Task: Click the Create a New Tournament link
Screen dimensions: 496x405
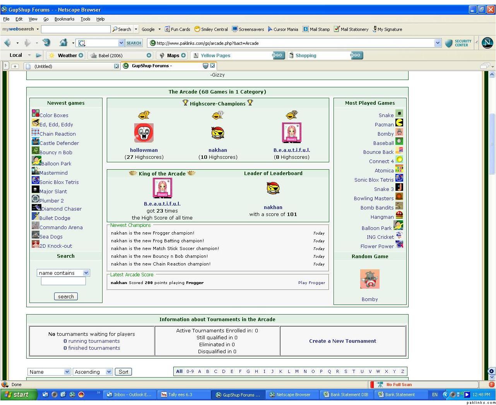Action: [342, 341]
